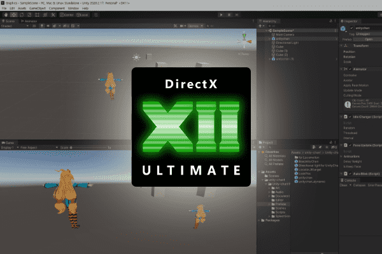This screenshot has width=382, height=254.
Task: Switch to the Game tab
Action: (x=8, y=143)
